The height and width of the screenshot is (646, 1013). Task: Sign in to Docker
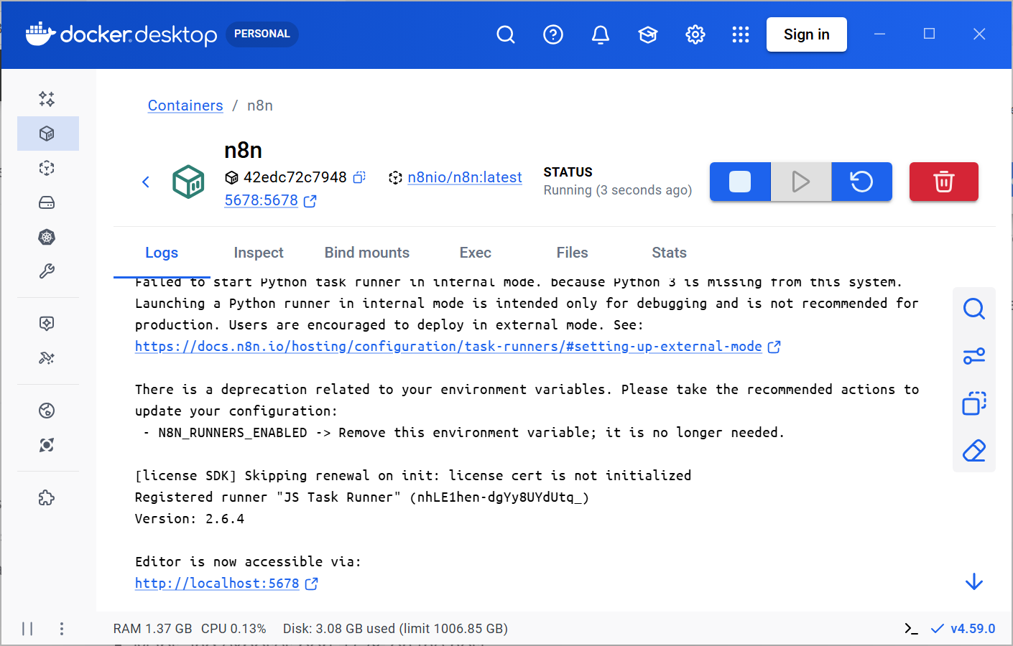(x=806, y=34)
